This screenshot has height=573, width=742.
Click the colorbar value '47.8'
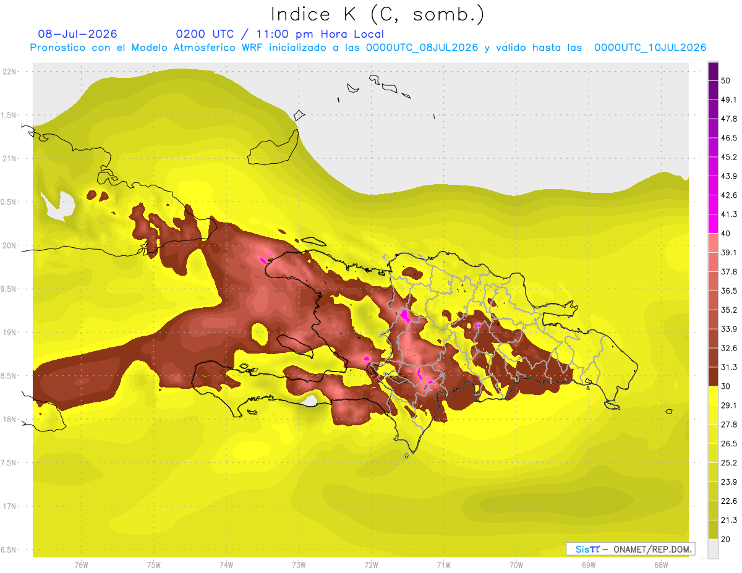click(x=729, y=119)
